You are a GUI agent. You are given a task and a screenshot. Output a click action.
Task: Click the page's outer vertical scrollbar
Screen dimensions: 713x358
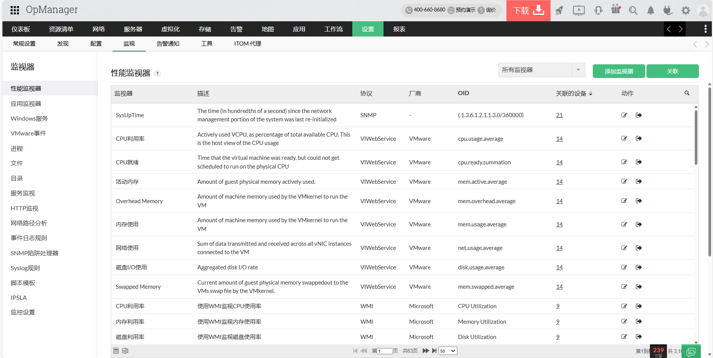coord(710,172)
